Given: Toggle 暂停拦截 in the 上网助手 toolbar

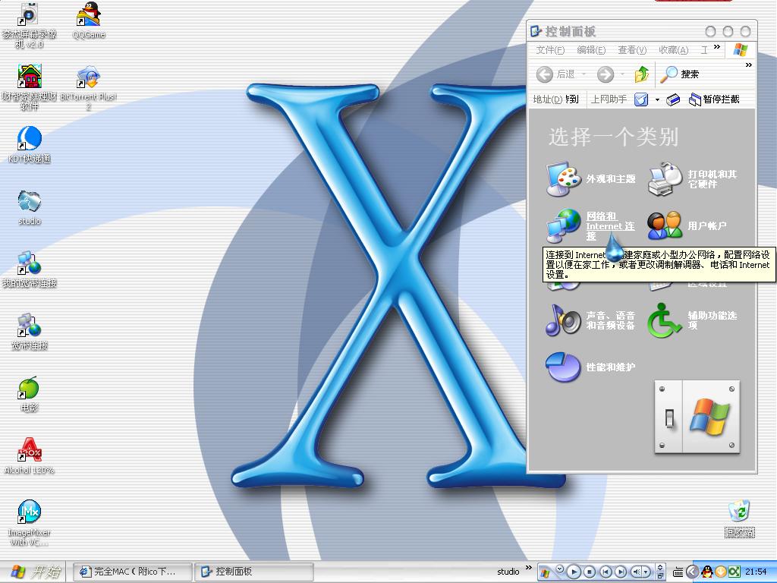Looking at the screenshot, I should pyautogui.click(x=714, y=99).
